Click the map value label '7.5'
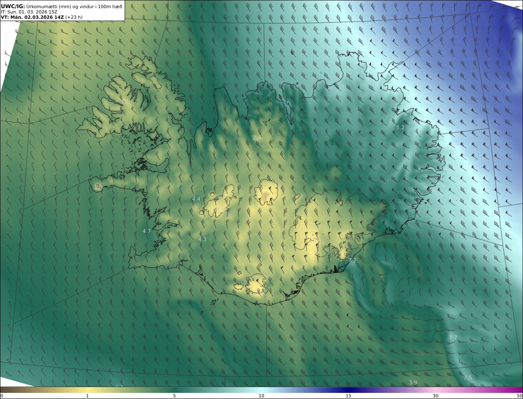 468,378
